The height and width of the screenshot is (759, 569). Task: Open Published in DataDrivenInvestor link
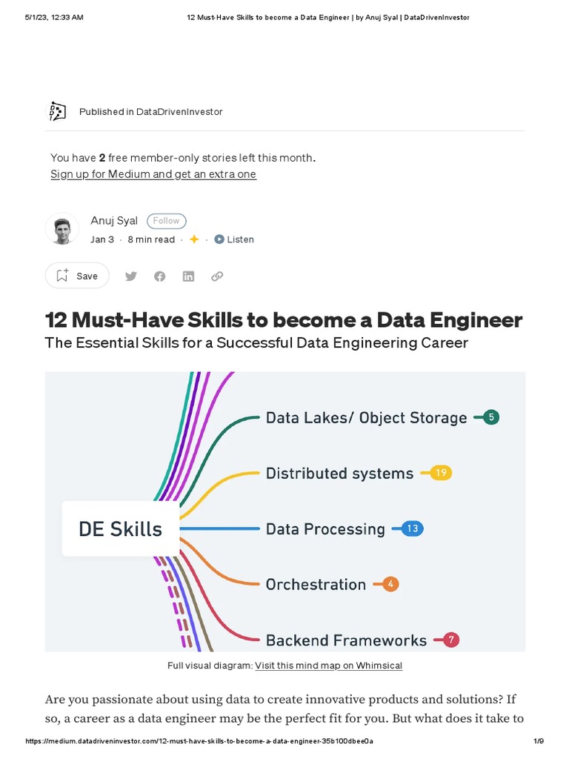coord(150,112)
